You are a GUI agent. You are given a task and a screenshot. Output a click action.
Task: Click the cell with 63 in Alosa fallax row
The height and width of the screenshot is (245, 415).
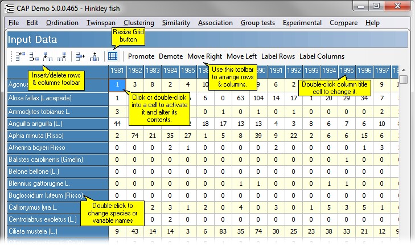click(241, 98)
